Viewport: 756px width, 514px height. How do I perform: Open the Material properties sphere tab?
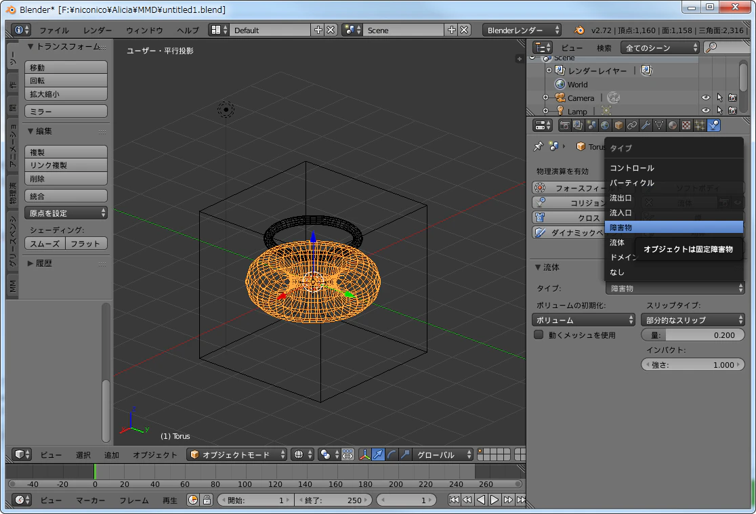click(x=672, y=125)
